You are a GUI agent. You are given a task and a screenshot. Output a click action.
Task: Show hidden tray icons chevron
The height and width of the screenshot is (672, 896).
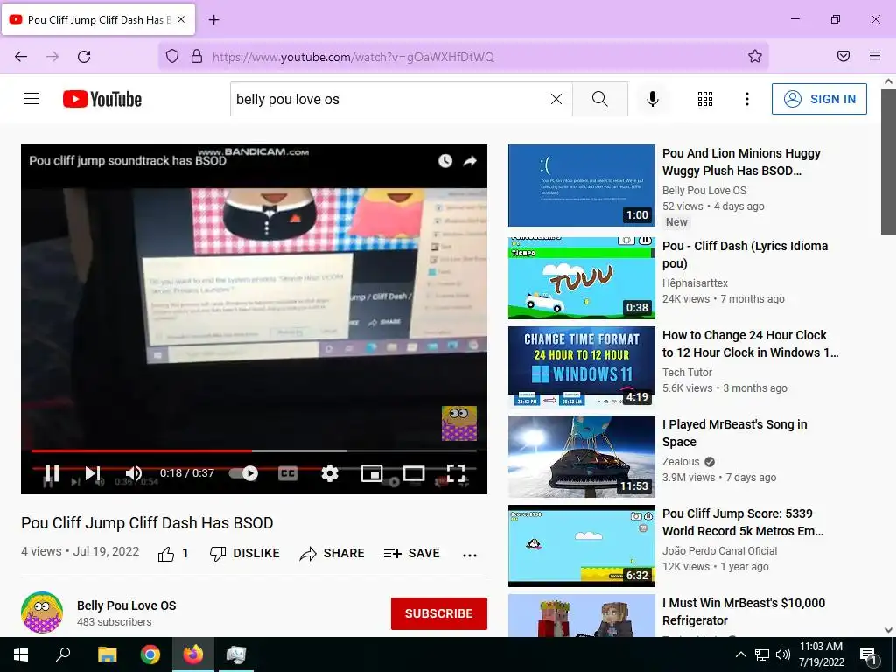(740, 654)
